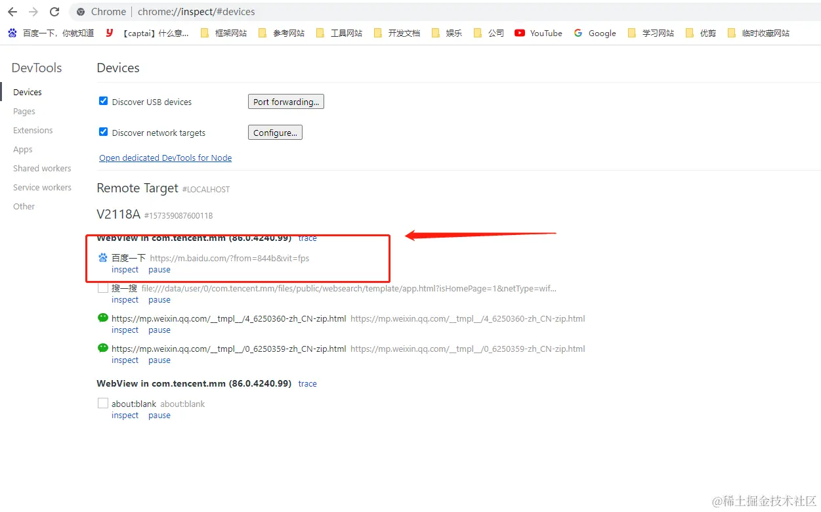Select Other in DevTools sidebar
This screenshot has width=821, height=512.
click(24, 207)
